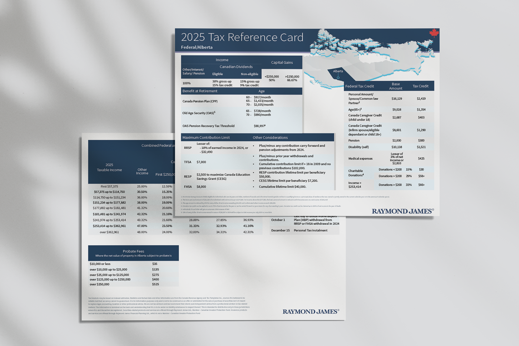
Task: Select the TFSA '$7,000' limit
Action: [201, 162]
